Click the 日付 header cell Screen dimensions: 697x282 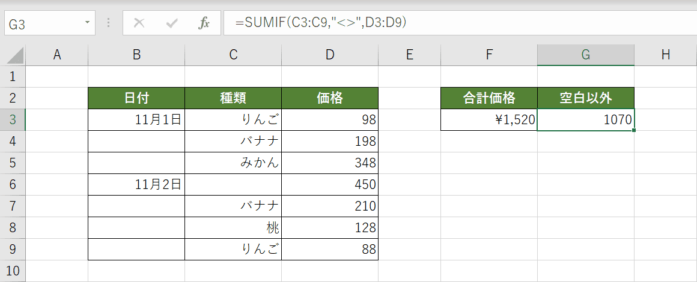tap(136, 98)
